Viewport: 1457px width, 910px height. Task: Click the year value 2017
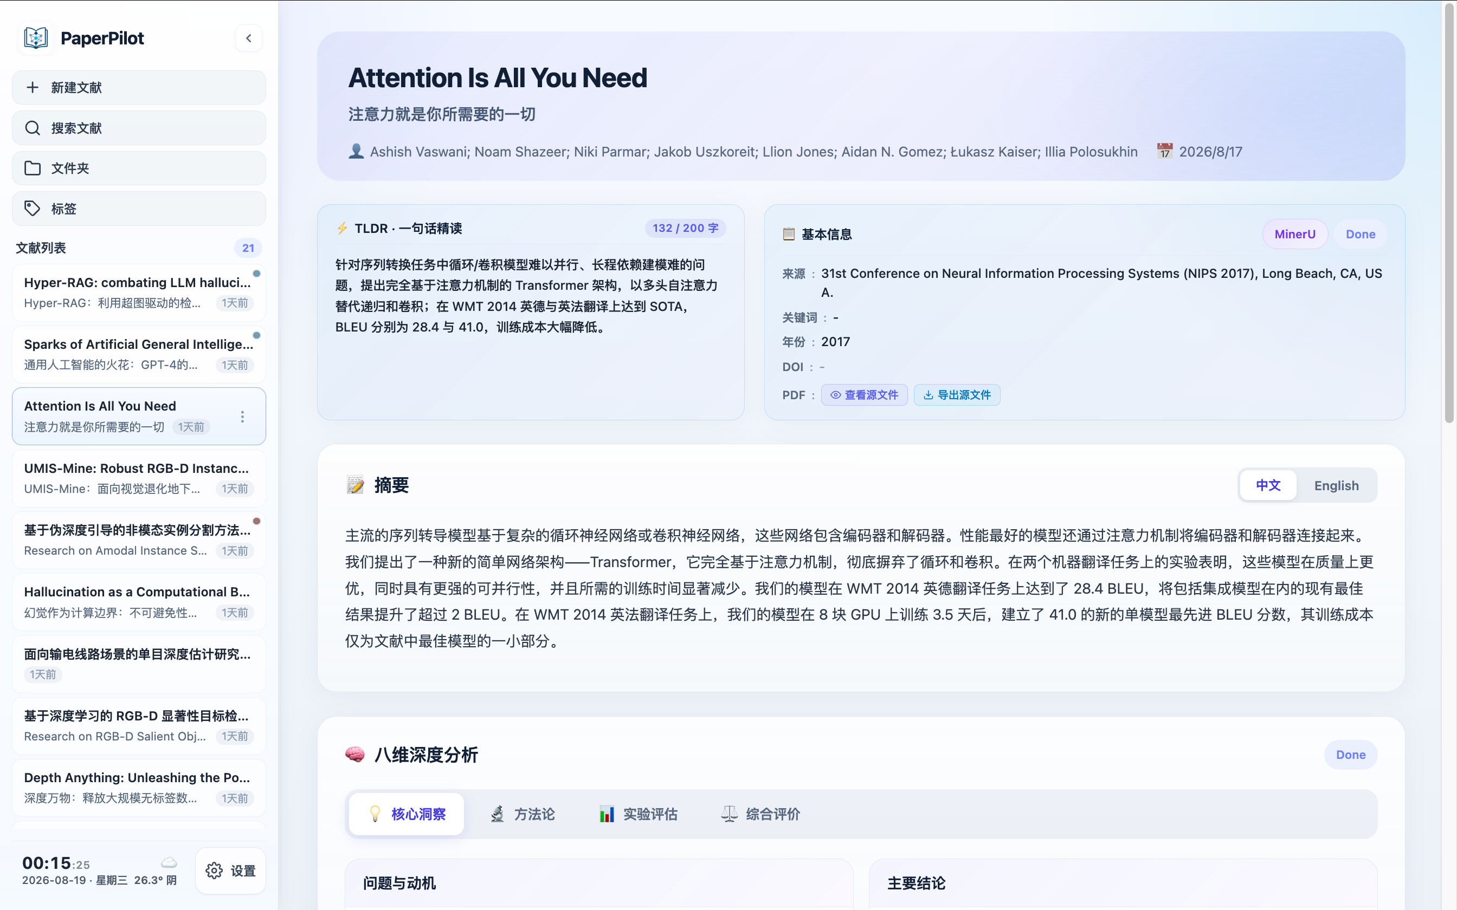tap(836, 342)
